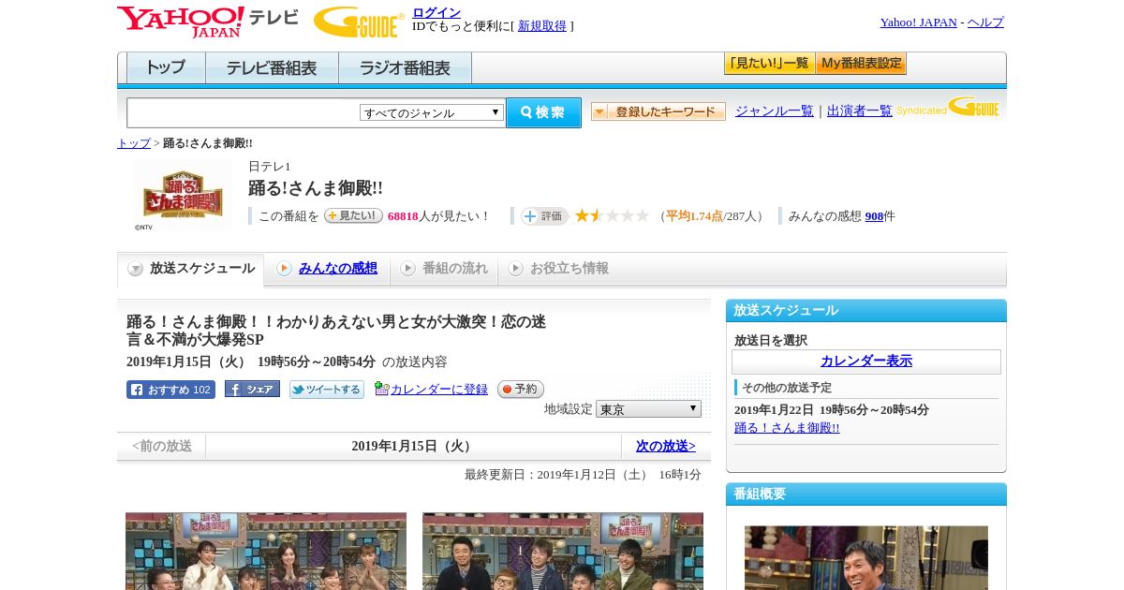Open the ヘルプ link

[985, 22]
